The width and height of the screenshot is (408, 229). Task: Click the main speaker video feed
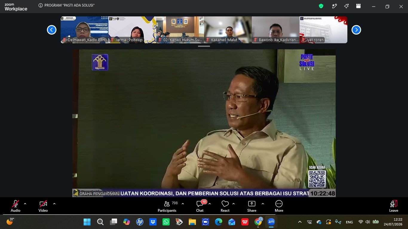point(204,123)
